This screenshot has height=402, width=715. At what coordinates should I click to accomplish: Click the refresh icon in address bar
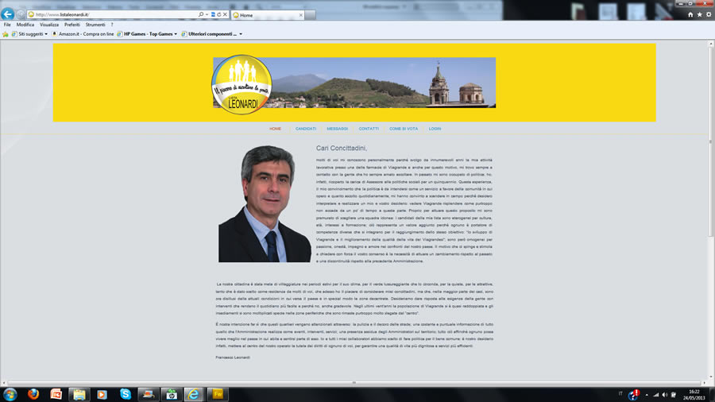219,14
